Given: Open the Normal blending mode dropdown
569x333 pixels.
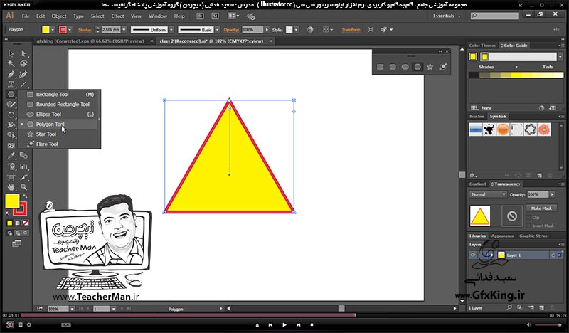Looking at the screenshot, I should [x=488, y=195].
